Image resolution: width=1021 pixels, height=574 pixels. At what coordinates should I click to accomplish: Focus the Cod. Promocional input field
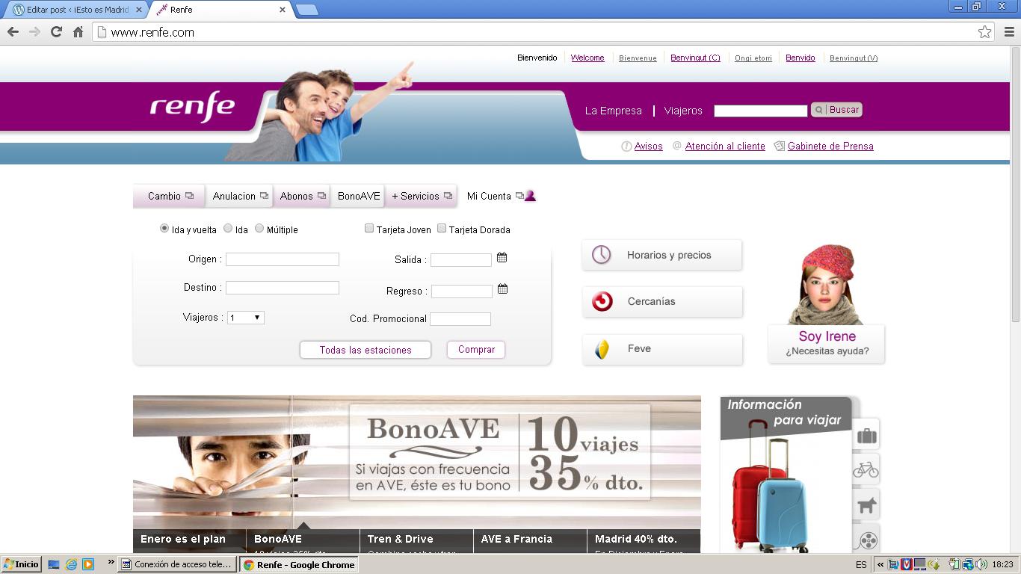point(460,319)
